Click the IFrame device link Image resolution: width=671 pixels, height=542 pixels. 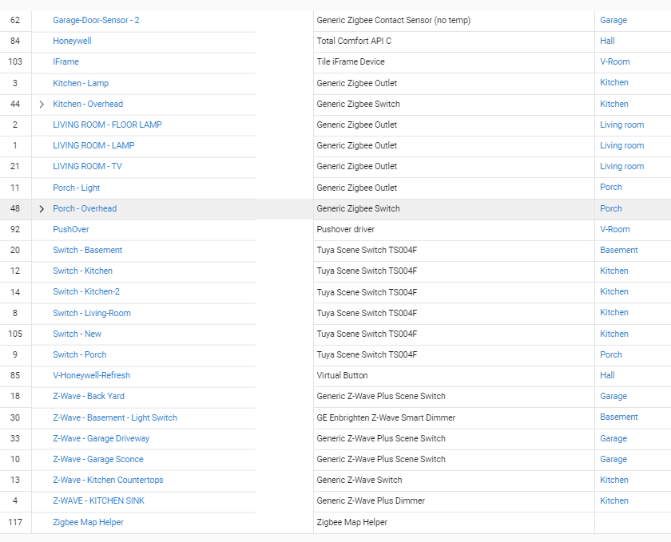[66, 61]
